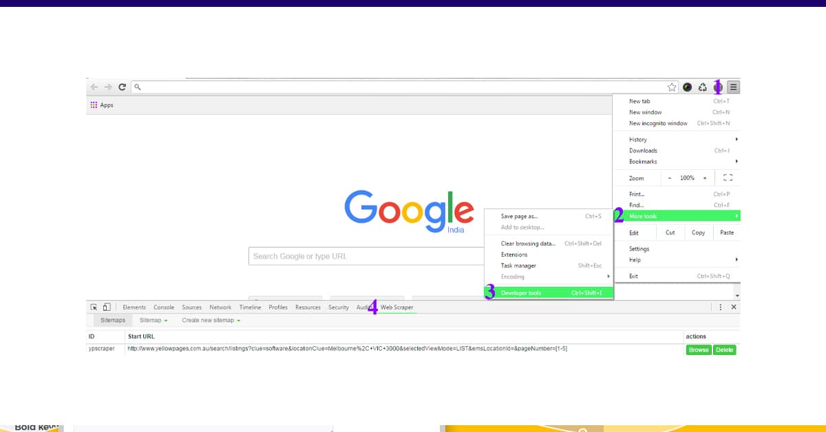Image resolution: width=826 pixels, height=432 pixels.
Task: Click the yellowpages Start URL cell
Action: tap(347, 349)
